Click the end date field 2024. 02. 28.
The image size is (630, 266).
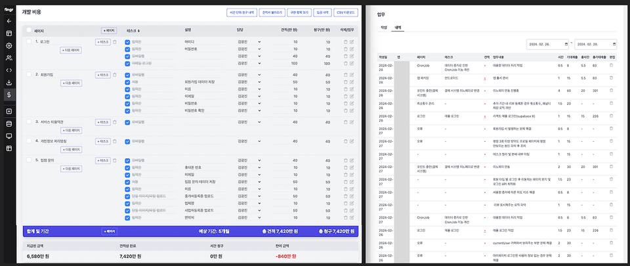pos(597,44)
